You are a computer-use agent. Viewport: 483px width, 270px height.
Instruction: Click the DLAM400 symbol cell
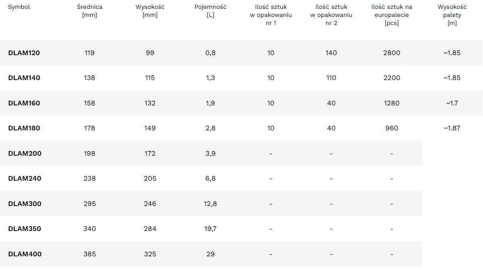[x=25, y=254]
